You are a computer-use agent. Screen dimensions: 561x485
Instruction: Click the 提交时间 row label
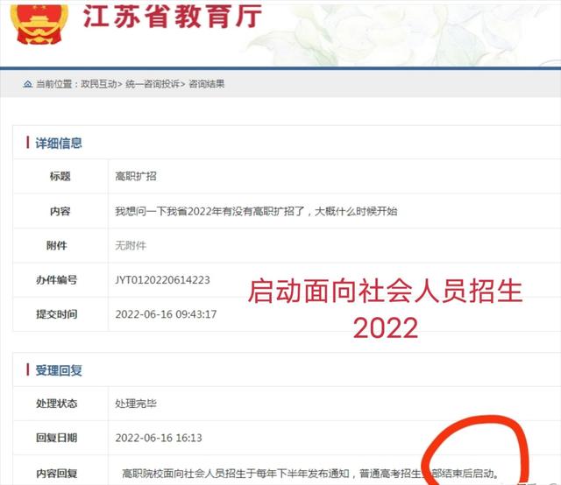tap(56, 314)
